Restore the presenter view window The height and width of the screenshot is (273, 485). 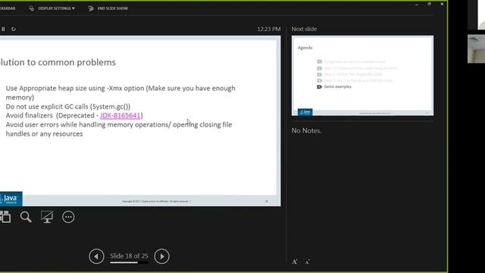(x=429, y=5)
